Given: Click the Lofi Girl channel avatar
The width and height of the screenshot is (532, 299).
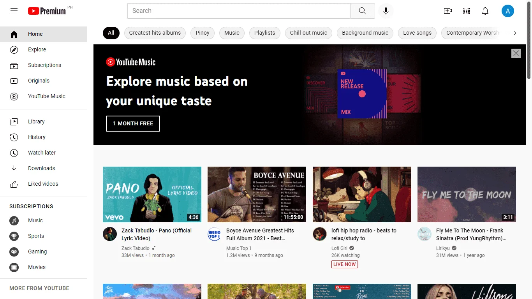Looking at the screenshot, I should (x=320, y=234).
